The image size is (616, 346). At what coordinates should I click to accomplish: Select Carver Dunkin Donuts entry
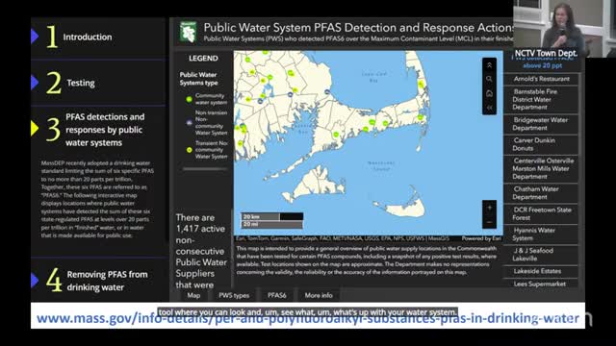click(x=541, y=144)
